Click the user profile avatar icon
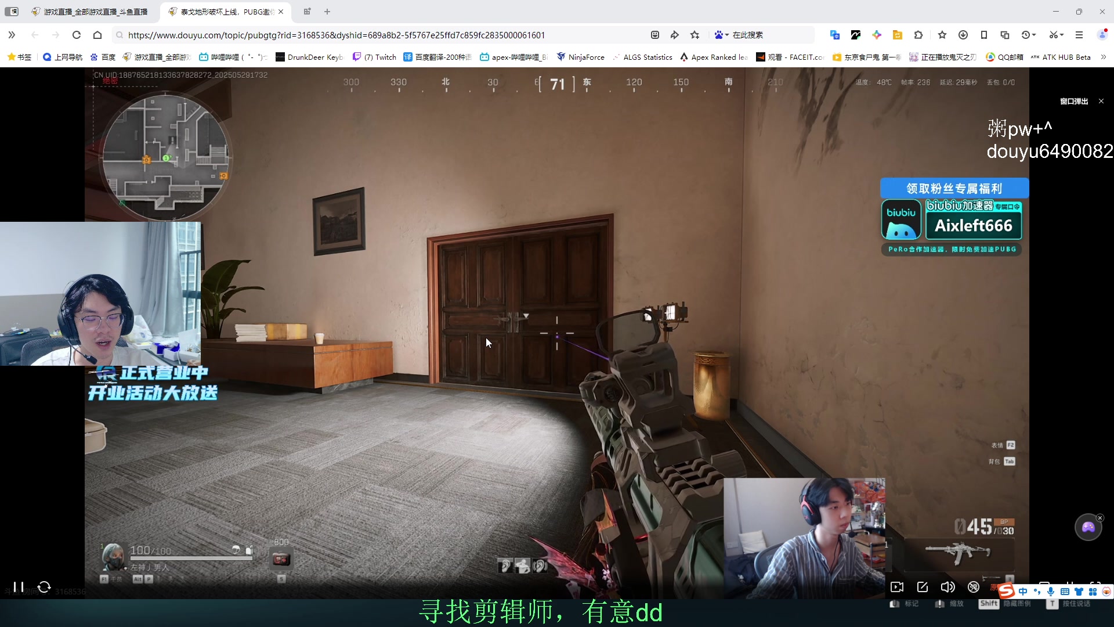This screenshot has width=1114, height=627. (1102, 35)
